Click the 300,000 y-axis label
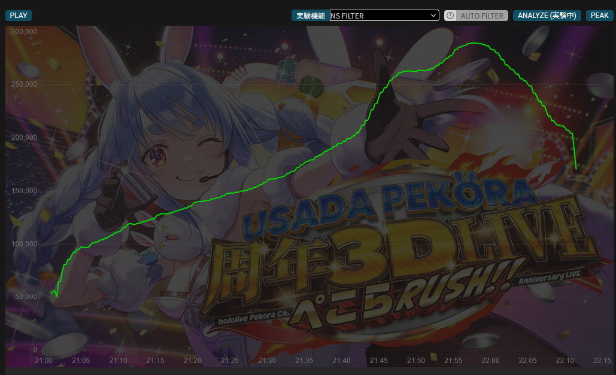The image size is (616, 375). click(24, 32)
